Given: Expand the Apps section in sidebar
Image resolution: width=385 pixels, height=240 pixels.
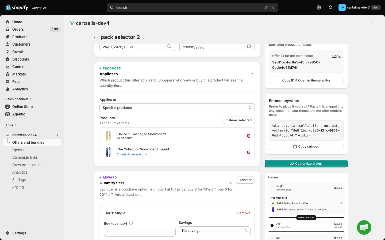Looking at the screenshot, I should pyautogui.click(x=11, y=125).
